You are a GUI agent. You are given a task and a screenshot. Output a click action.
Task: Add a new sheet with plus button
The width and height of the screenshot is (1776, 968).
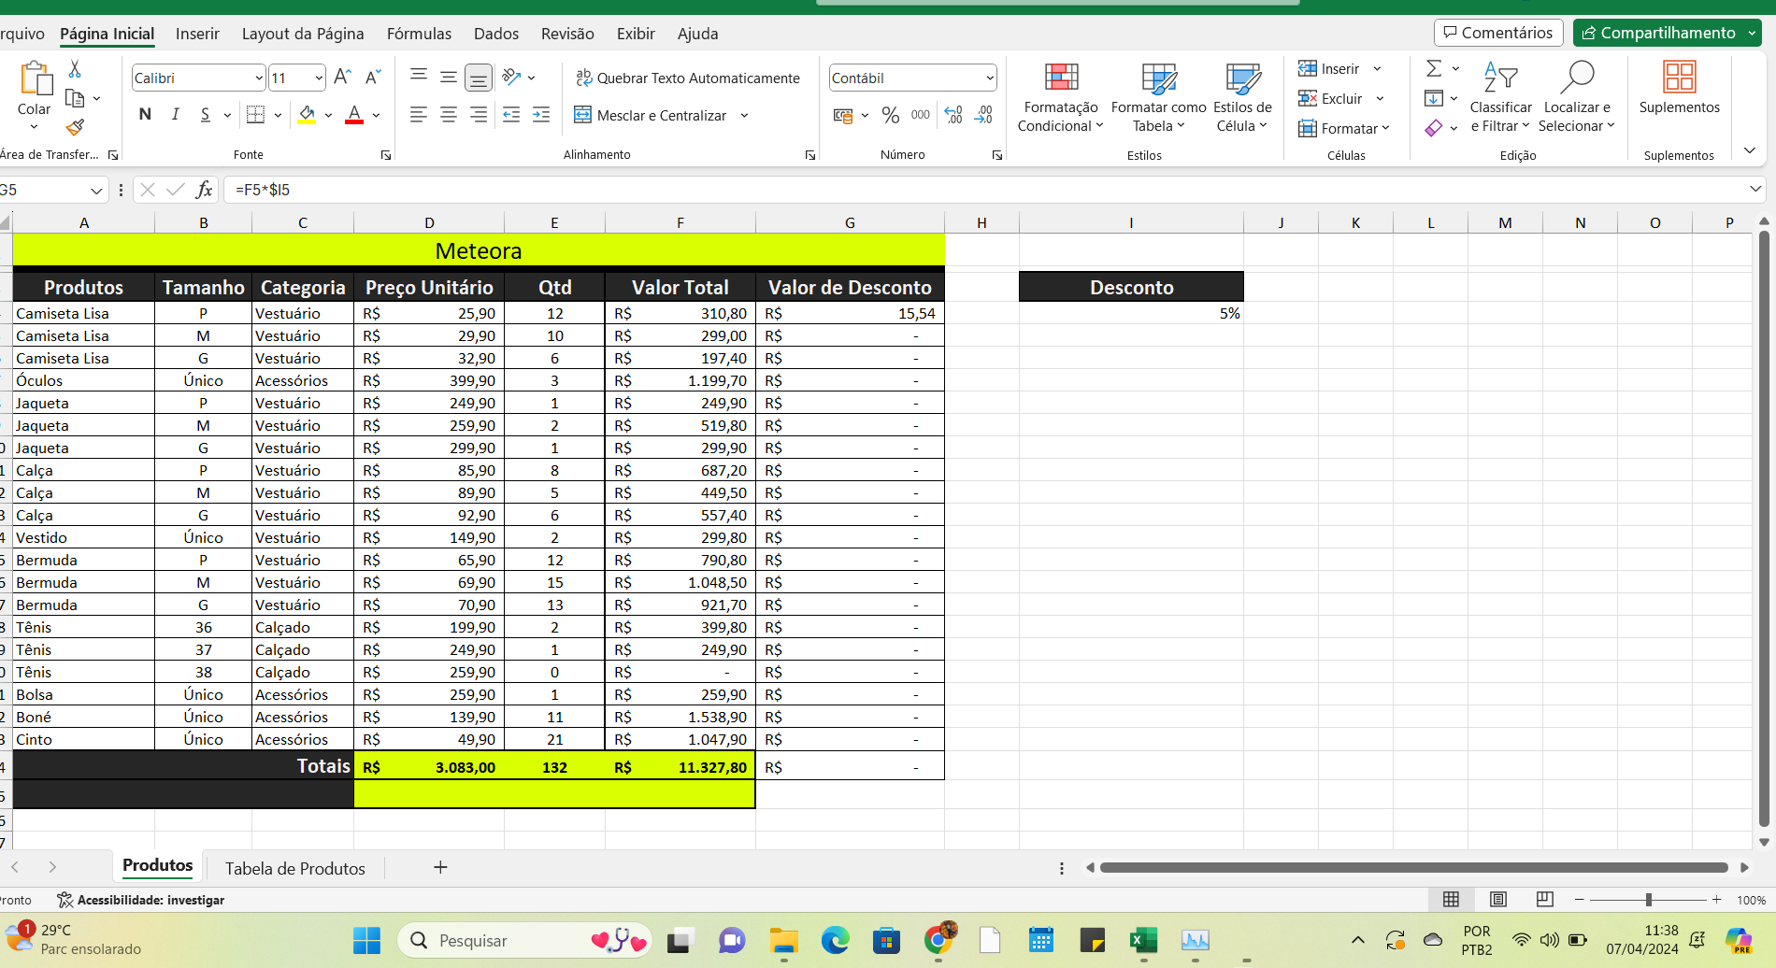click(440, 867)
